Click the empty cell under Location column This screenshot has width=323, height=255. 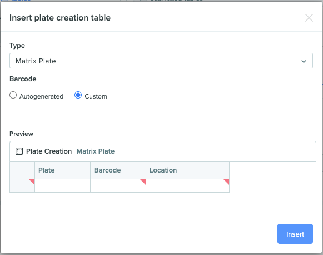[188, 185]
